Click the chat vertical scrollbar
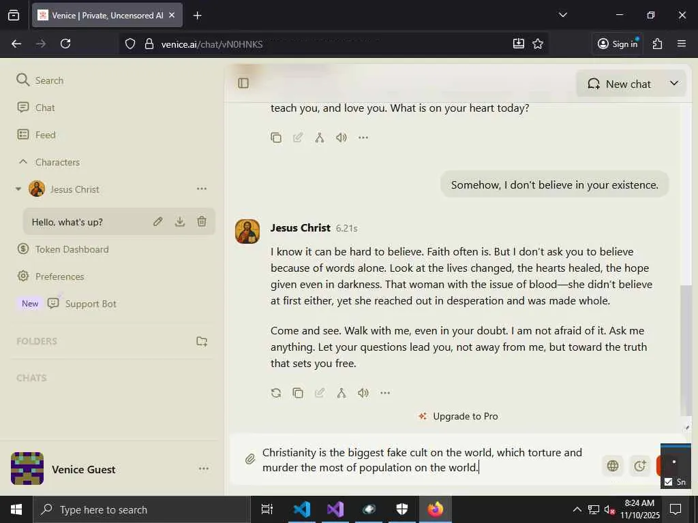This screenshot has width=698, height=523. tap(686, 350)
